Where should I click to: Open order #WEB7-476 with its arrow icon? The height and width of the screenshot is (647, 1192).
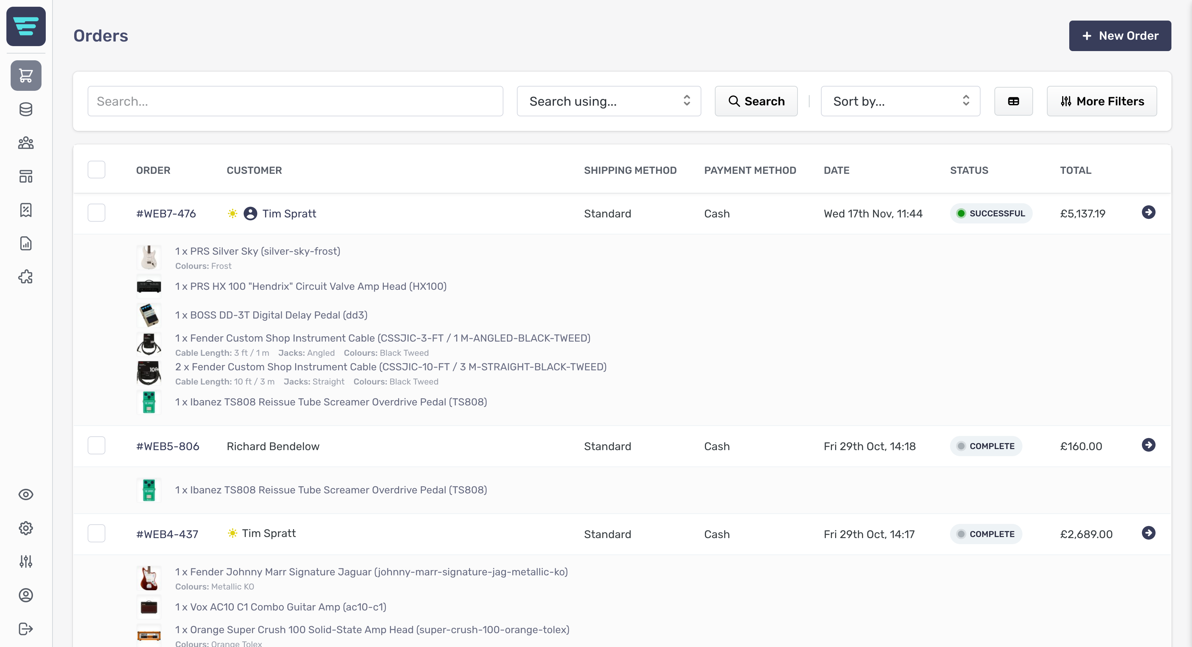pos(1148,212)
